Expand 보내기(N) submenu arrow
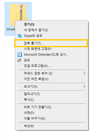Screen dimensions: 96x140 click(x=84, y=87)
